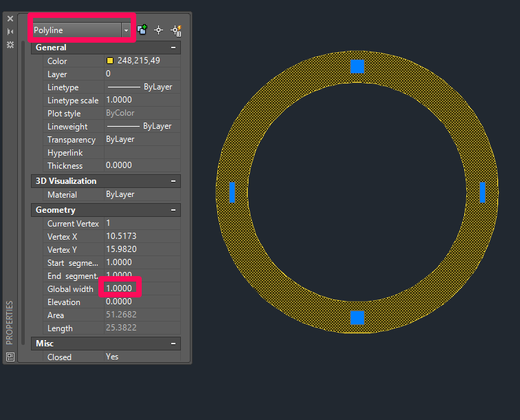Toggle PICKADD value button
This screenshot has width=520, height=420.
(142, 30)
